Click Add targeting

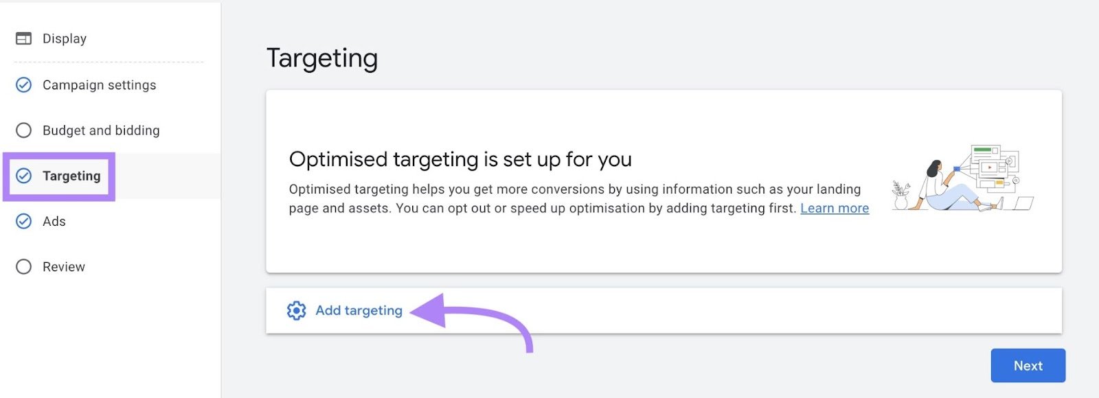(358, 310)
